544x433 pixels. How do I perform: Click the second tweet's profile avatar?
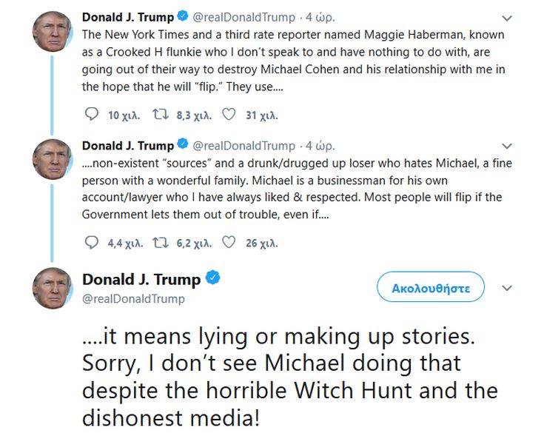[52, 158]
